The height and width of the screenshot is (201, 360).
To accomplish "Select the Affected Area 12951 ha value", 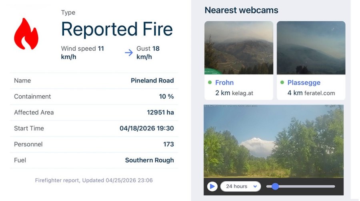I will tap(160, 112).
